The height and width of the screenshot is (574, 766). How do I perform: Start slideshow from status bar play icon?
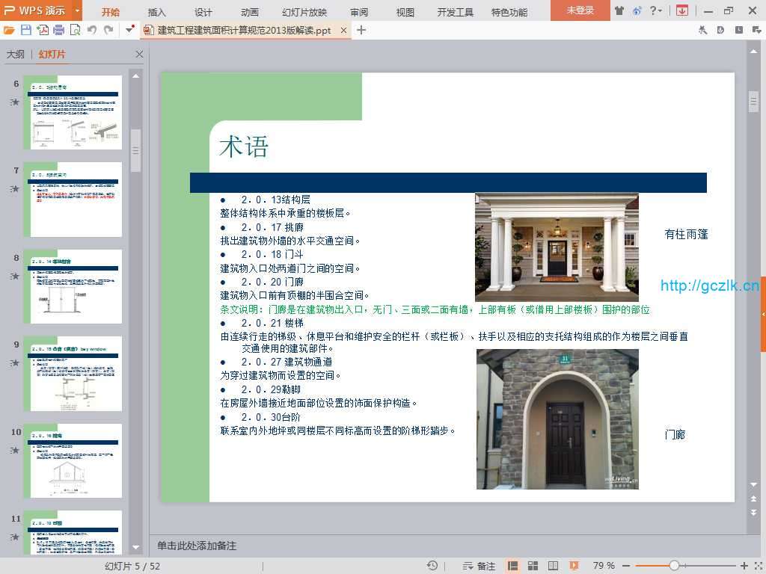tap(574, 566)
